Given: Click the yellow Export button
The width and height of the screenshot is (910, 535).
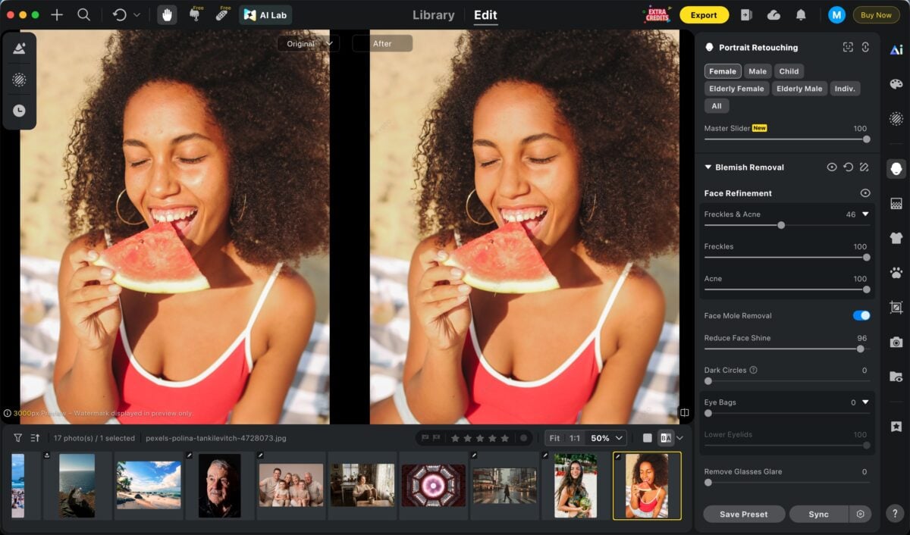Looking at the screenshot, I should [704, 14].
